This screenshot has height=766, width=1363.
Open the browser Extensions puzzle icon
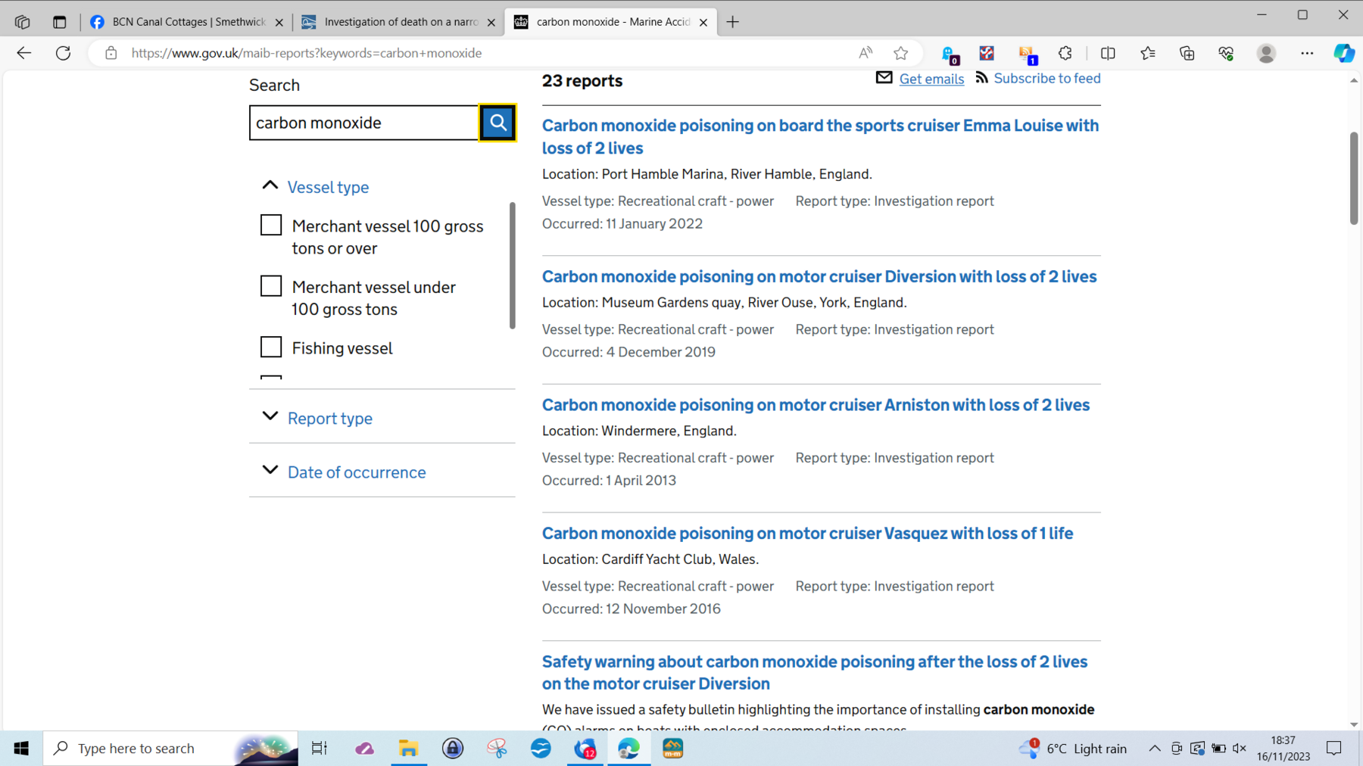click(x=1065, y=53)
